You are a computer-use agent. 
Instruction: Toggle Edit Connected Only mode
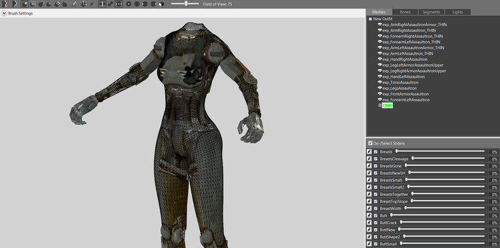coord(111,4)
